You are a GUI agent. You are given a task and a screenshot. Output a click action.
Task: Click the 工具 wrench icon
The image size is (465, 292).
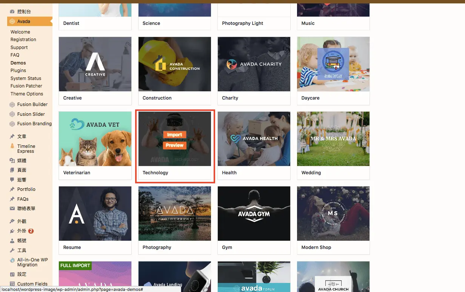pos(12,251)
